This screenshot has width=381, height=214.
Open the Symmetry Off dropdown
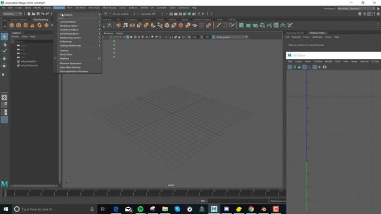point(149,14)
